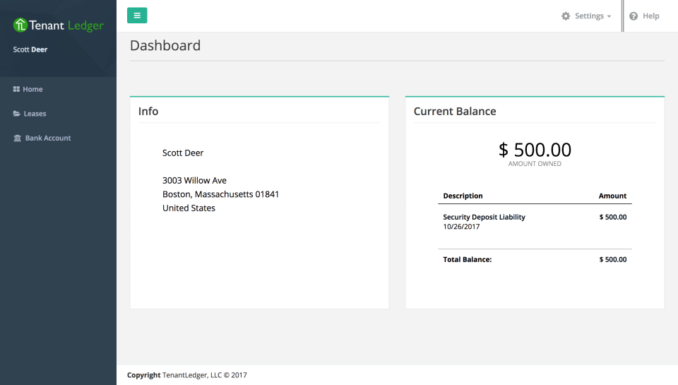The width and height of the screenshot is (678, 385).
Task: Click the Scott Deer username in sidebar
Action: (30, 49)
